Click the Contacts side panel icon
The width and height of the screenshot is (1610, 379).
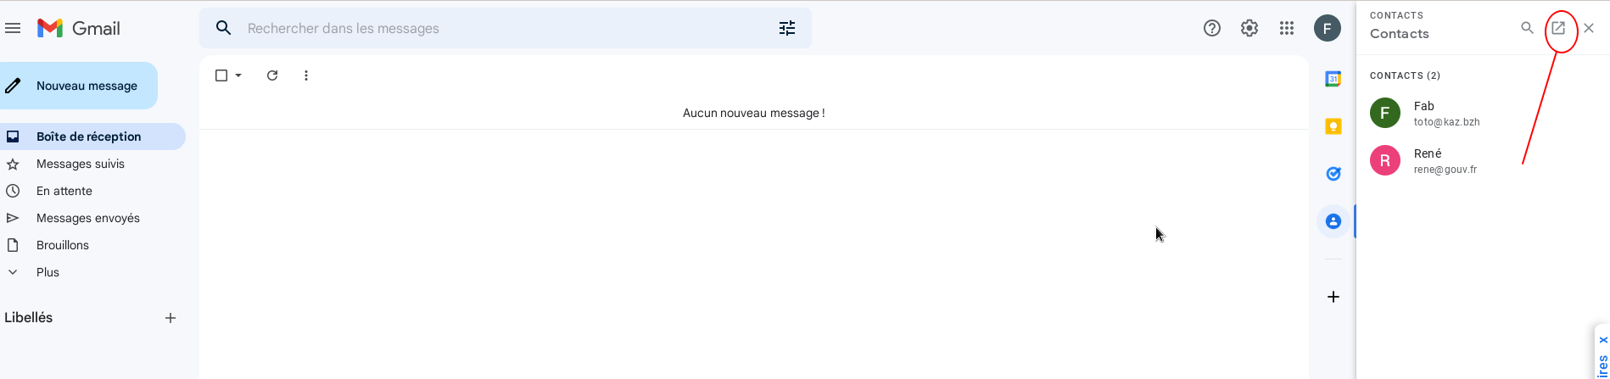click(1333, 221)
